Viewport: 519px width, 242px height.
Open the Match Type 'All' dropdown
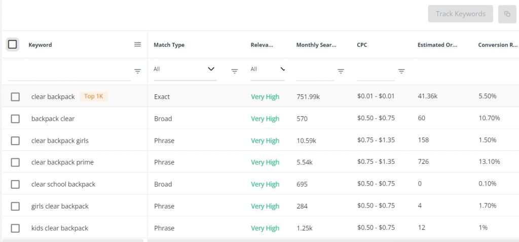[x=185, y=70]
